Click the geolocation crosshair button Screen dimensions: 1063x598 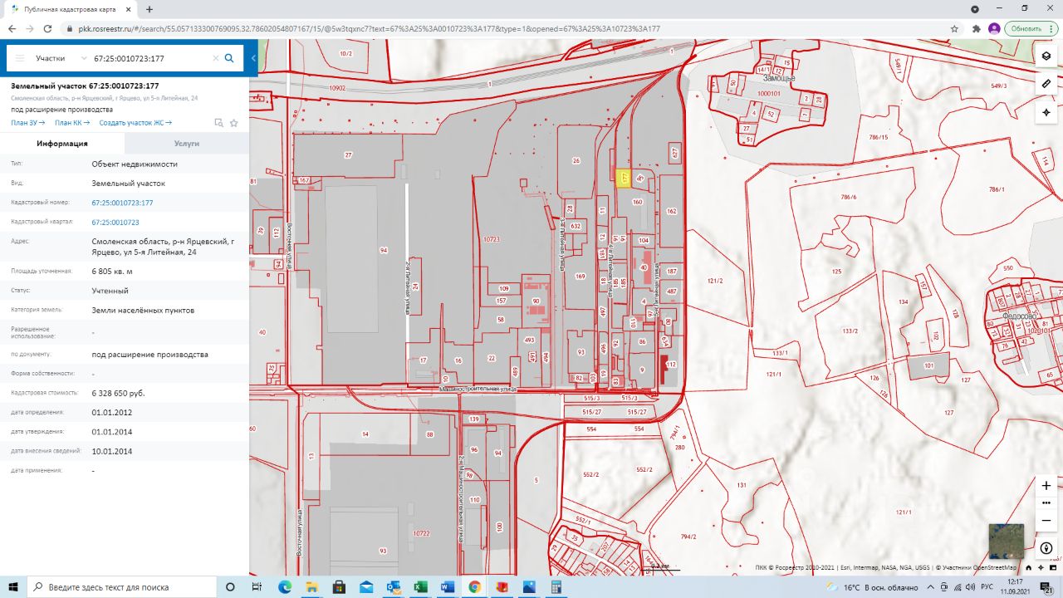pyautogui.click(x=1046, y=112)
